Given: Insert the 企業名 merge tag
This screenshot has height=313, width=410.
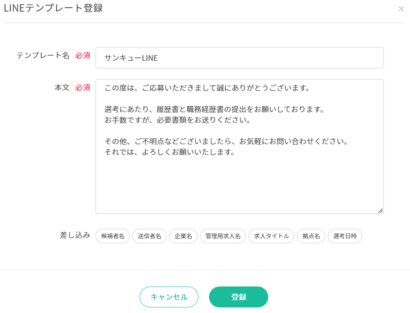Looking at the screenshot, I should [x=183, y=236].
